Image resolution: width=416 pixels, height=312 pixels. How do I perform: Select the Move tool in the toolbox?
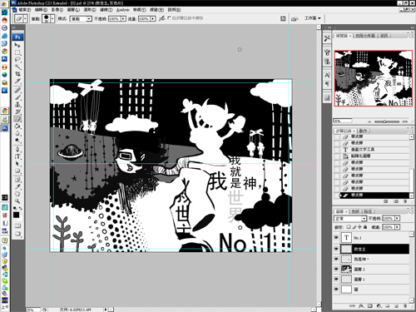click(17, 45)
